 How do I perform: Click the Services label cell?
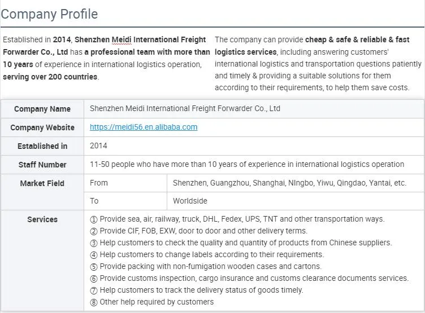pyautogui.click(x=42, y=219)
